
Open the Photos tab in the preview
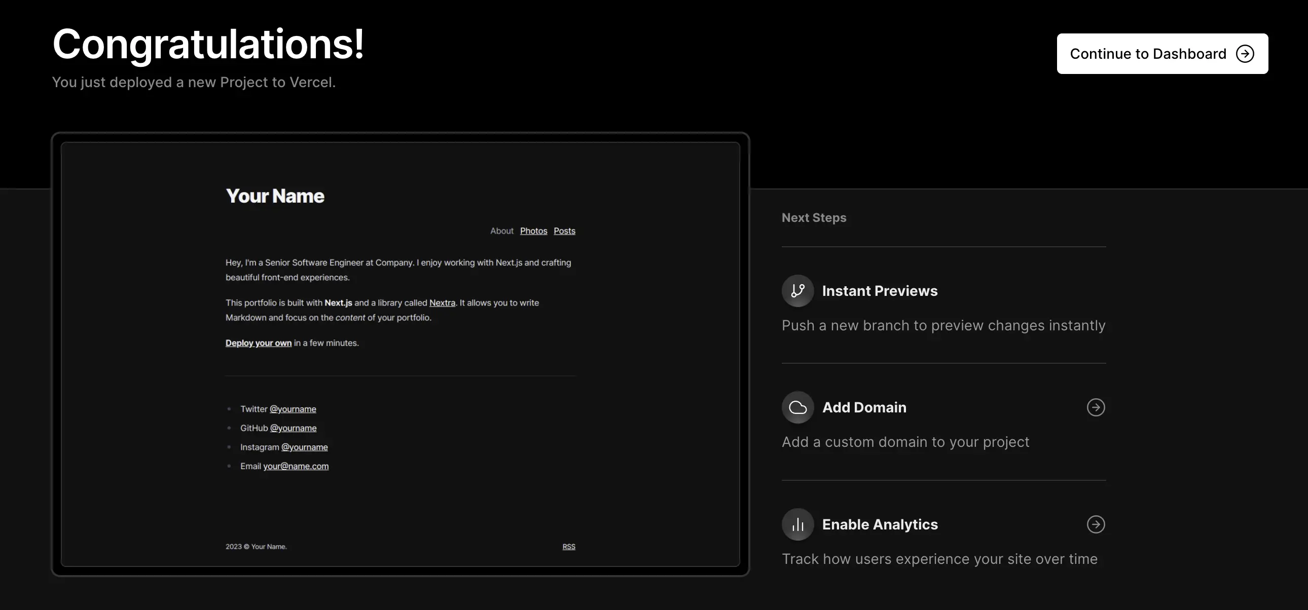click(533, 231)
